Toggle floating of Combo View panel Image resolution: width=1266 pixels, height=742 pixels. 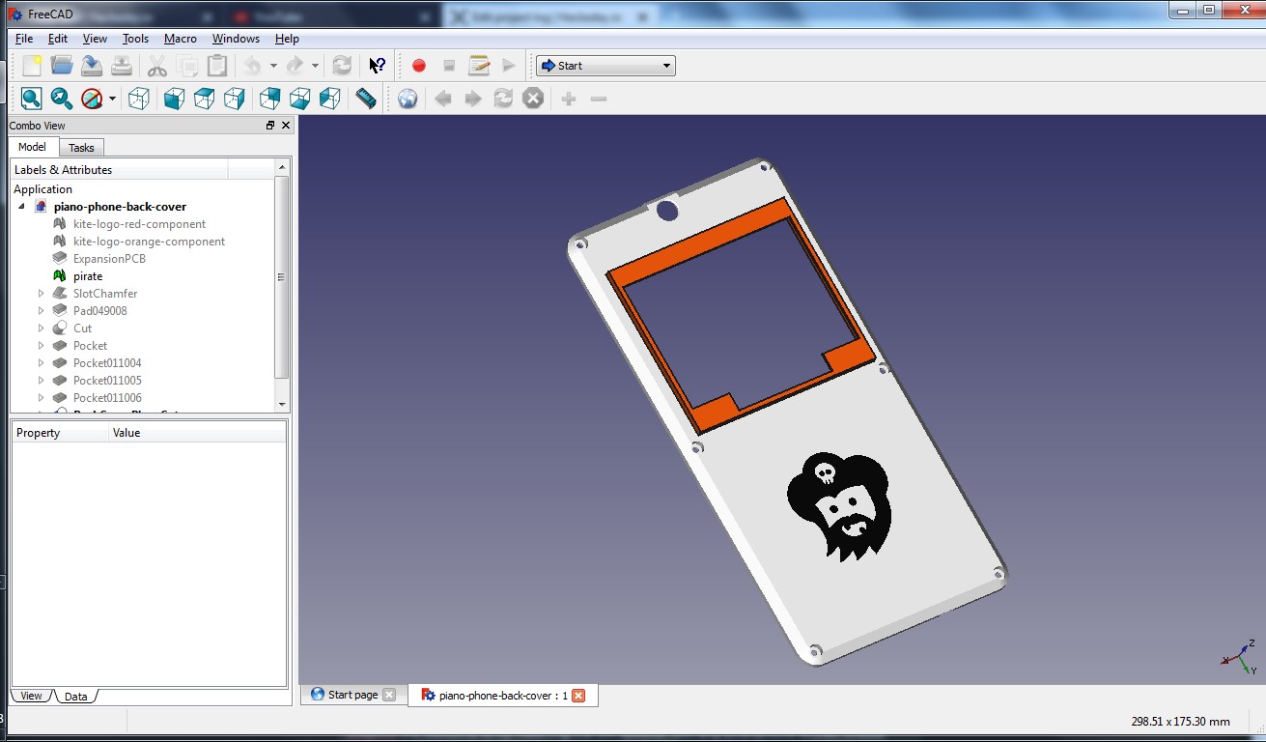(270, 126)
